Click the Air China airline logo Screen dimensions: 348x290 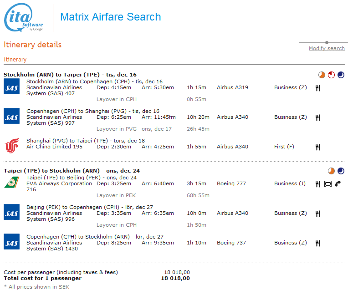(x=11, y=146)
